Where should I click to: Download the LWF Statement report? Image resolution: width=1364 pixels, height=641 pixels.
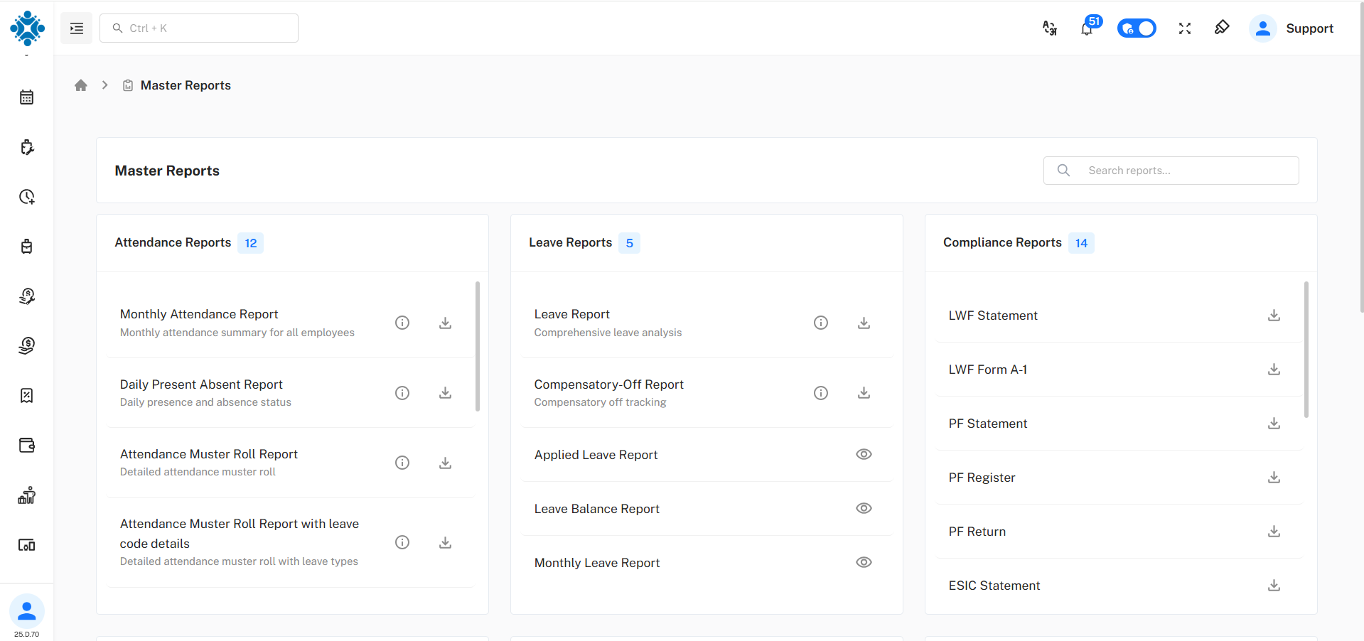point(1274,316)
